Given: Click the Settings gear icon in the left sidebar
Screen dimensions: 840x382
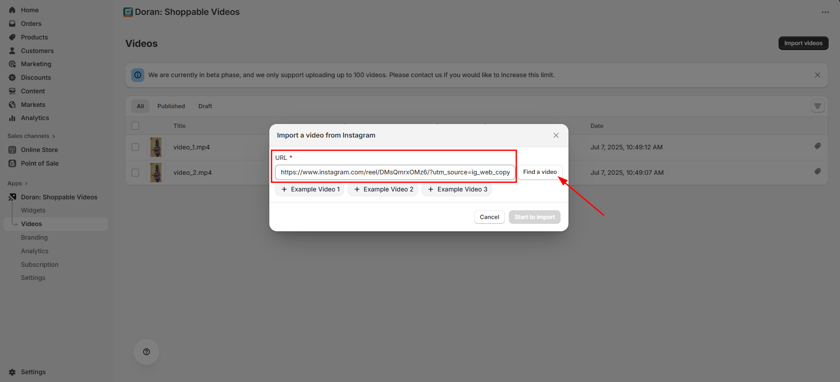Looking at the screenshot, I should point(12,372).
